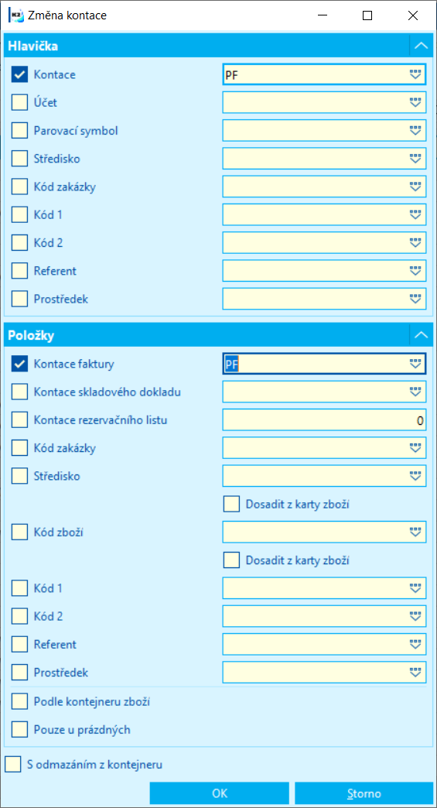
Task: Open lookup icon for Kontace skladového dokladu
Action: coord(415,392)
